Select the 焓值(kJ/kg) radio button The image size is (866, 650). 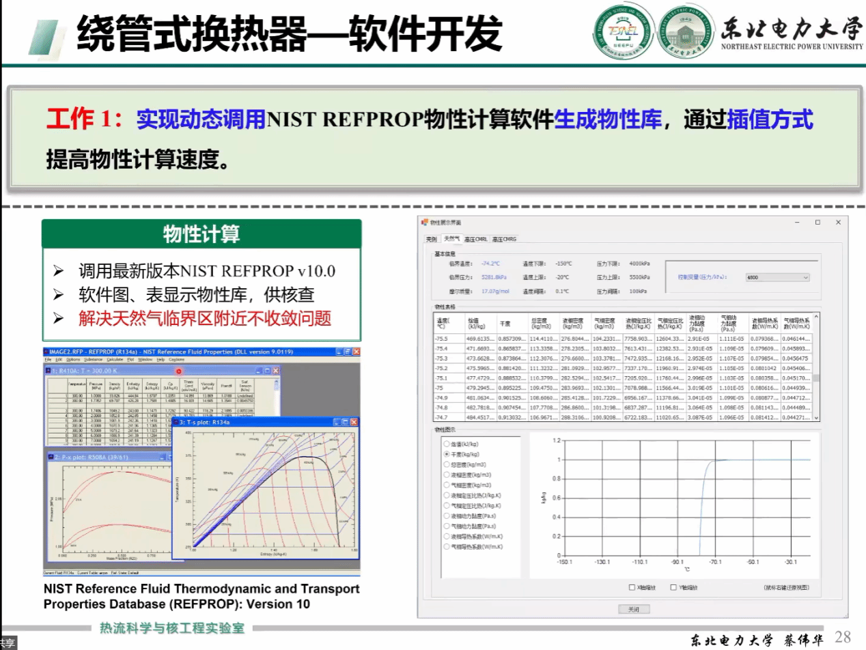[x=447, y=444]
